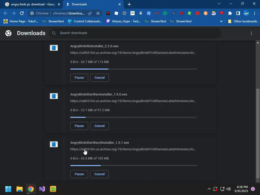Click the scrollbar up arrow
The width and height of the screenshot is (260, 195).
tap(258, 43)
